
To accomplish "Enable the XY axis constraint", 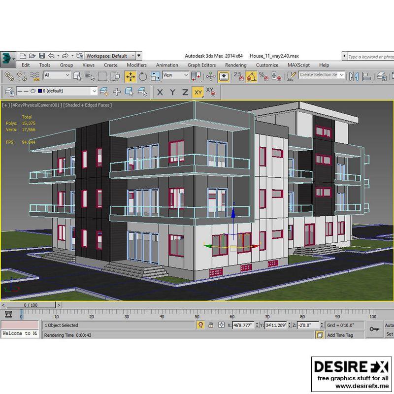I will coord(198,92).
